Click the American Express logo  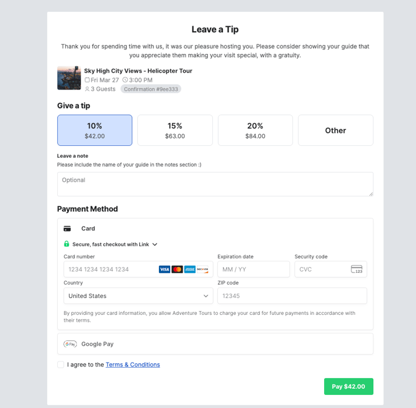pos(190,270)
